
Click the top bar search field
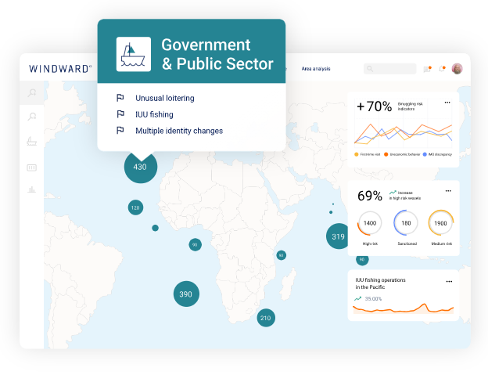click(389, 69)
